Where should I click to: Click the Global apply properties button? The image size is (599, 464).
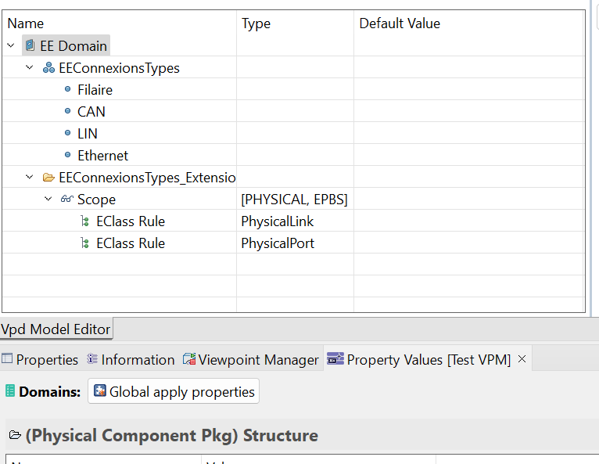pyautogui.click(x=174, y=392)
